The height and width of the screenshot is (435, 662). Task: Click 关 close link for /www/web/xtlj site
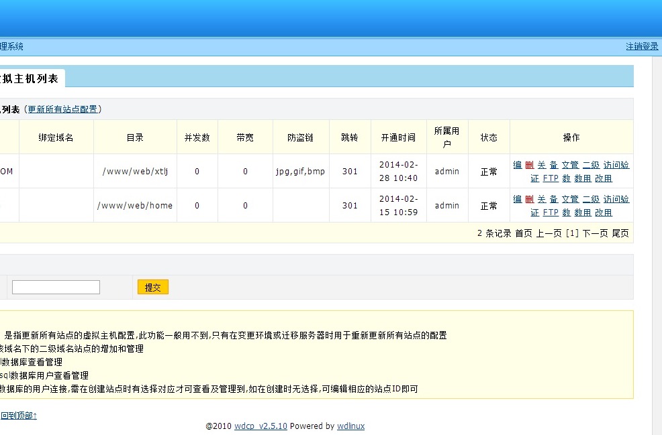[x=541, y=165]
